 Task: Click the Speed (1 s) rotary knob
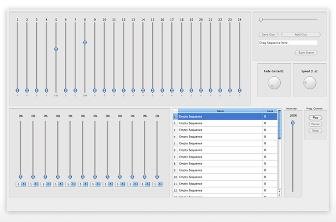tap(310, 83)
